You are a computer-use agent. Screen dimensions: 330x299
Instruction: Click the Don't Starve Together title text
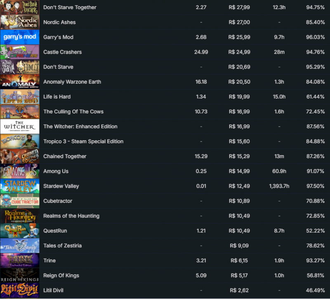pos(70,7)
